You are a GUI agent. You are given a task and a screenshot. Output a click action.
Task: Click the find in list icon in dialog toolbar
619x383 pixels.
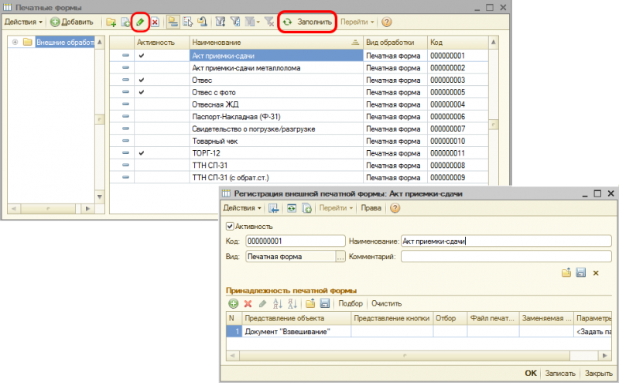[274, 208]
